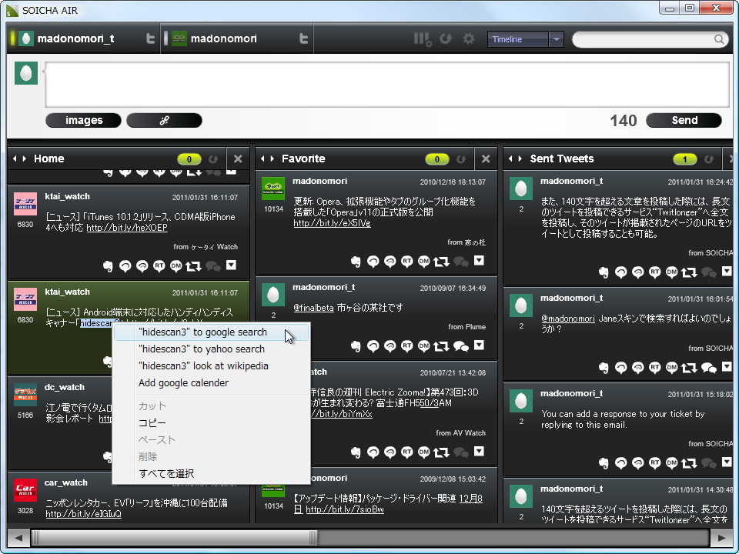Open the @madonomori mention in Sent Tweets
Viewport: 739px width, 554px height.
[568, 319]
